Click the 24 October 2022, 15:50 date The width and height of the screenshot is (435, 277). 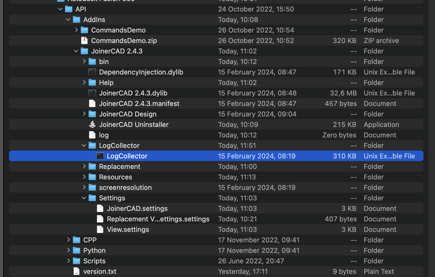click(x=256, y=9)
